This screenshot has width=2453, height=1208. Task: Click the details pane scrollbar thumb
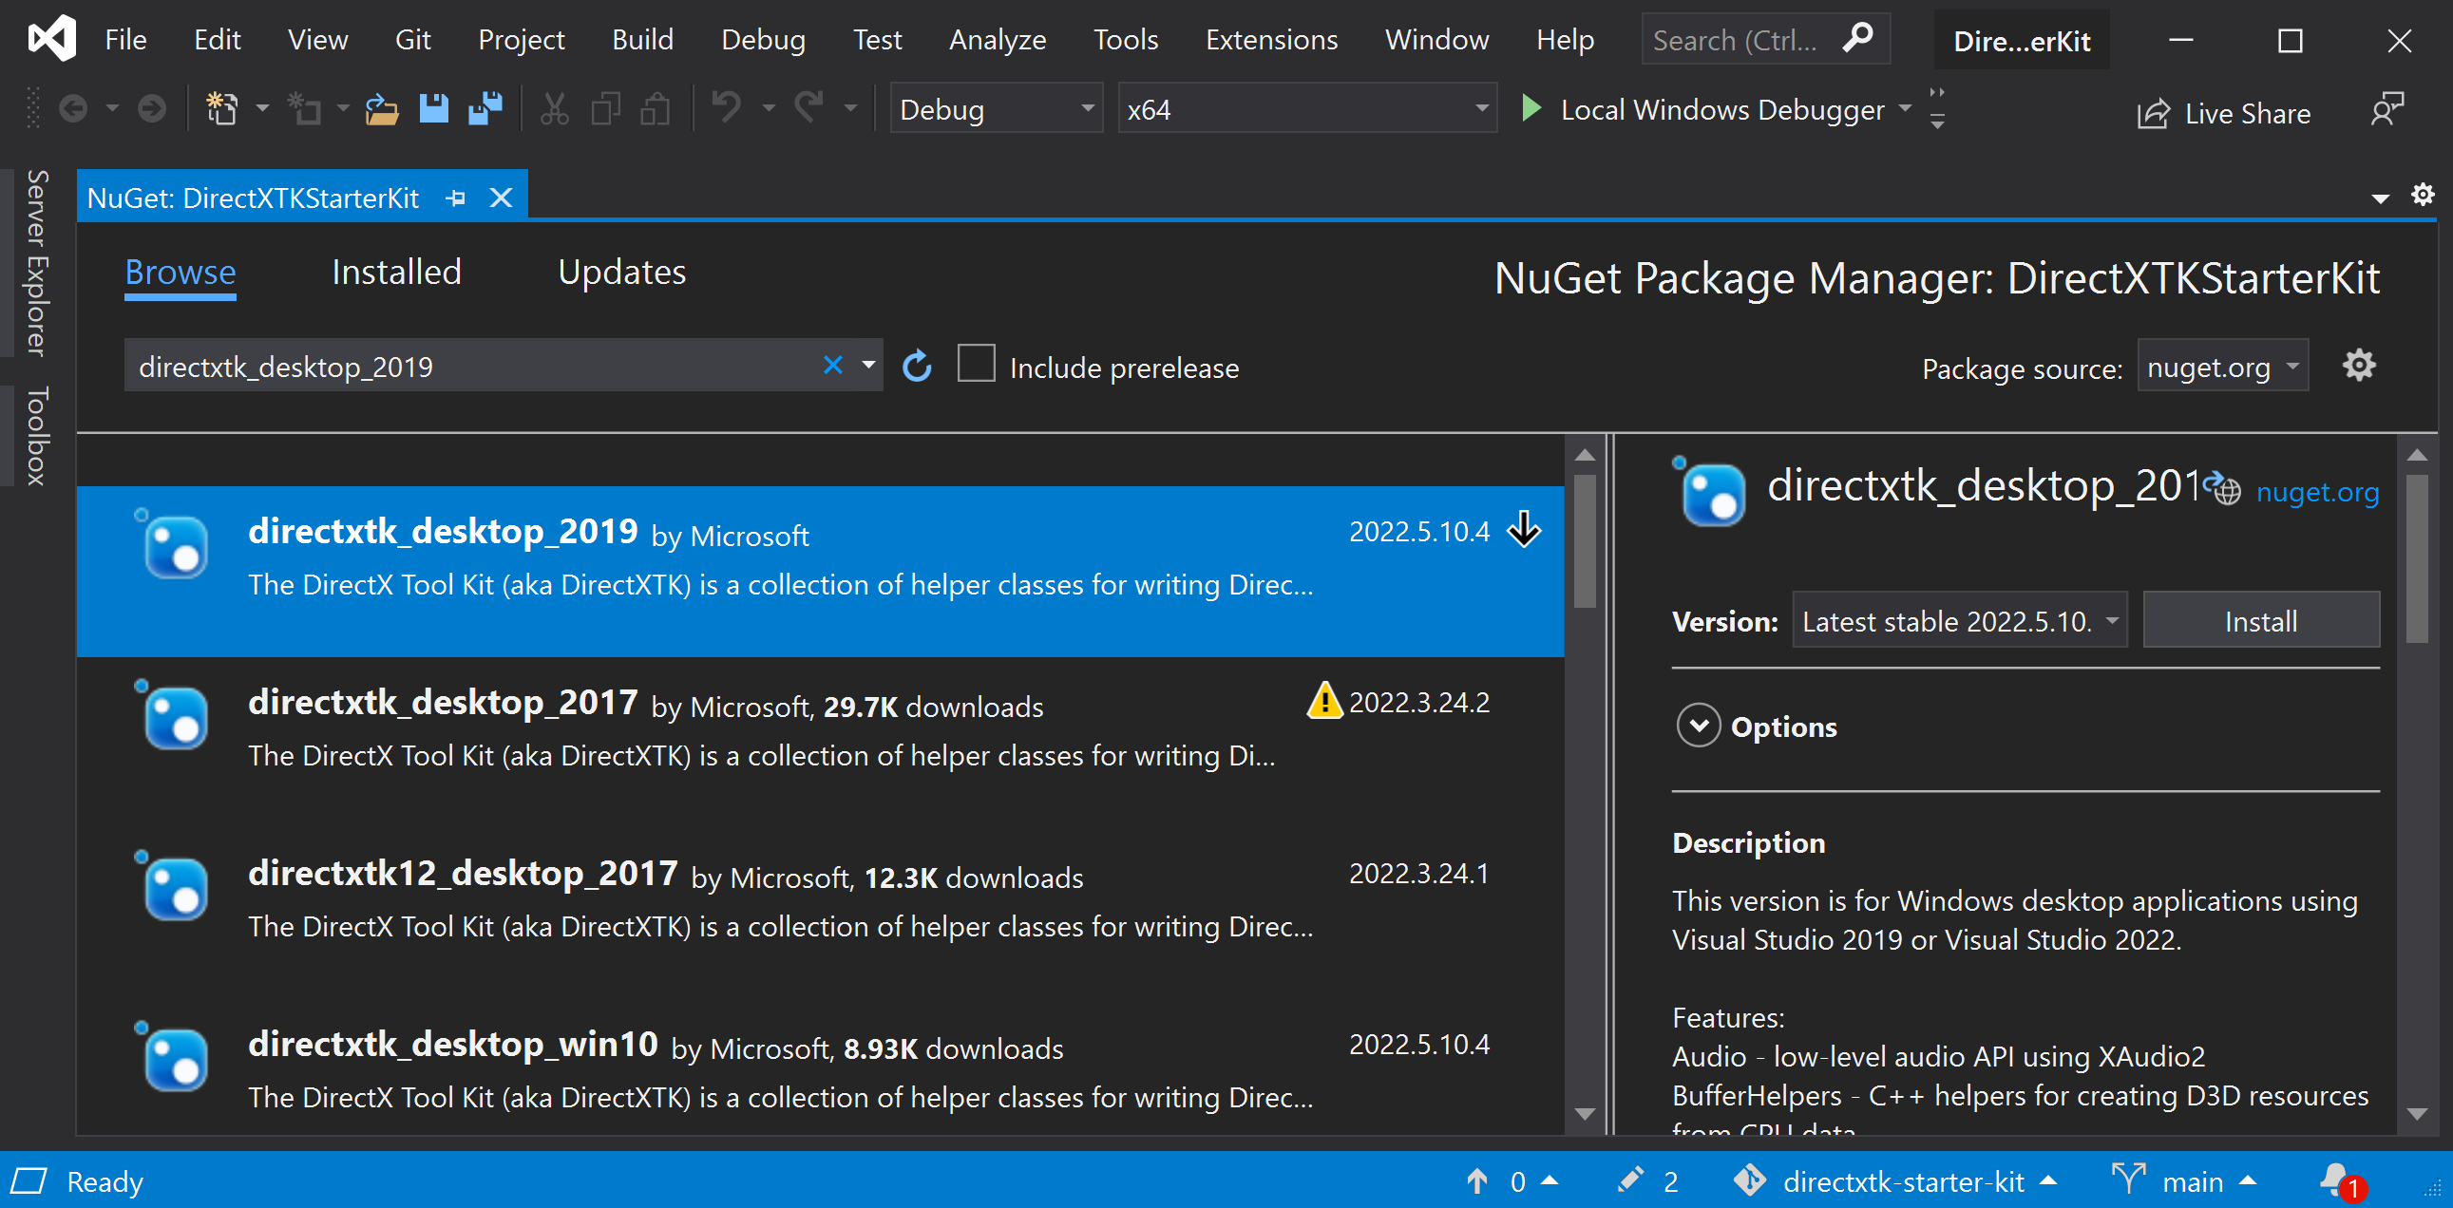2417,558
